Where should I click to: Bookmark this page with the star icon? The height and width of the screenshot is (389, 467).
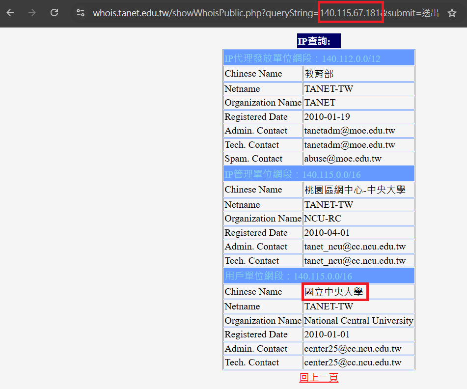pos(452,13)
